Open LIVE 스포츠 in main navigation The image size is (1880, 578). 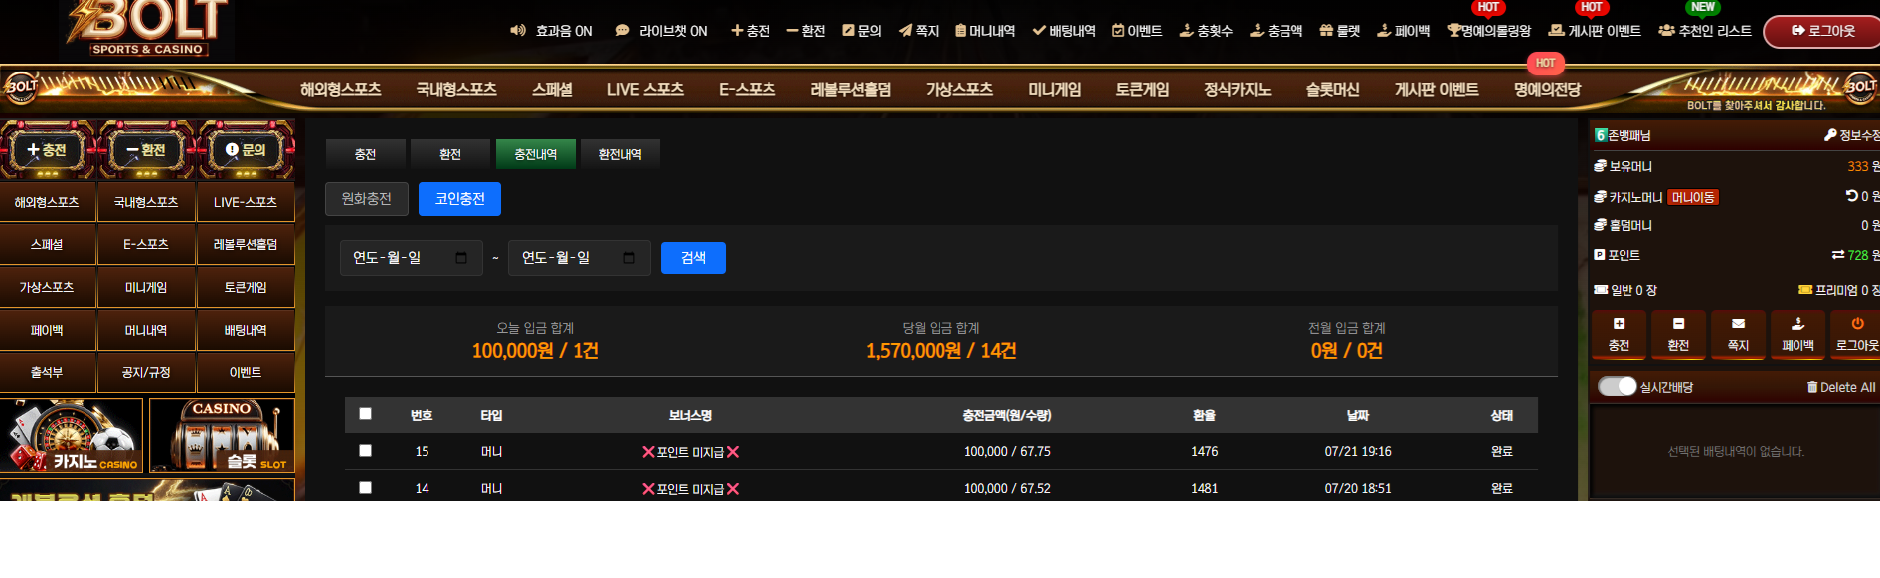645,89
